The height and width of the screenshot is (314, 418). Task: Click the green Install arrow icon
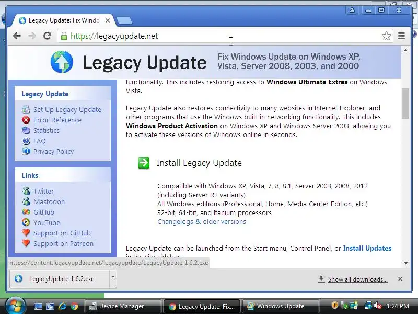[x=144, y=163]
